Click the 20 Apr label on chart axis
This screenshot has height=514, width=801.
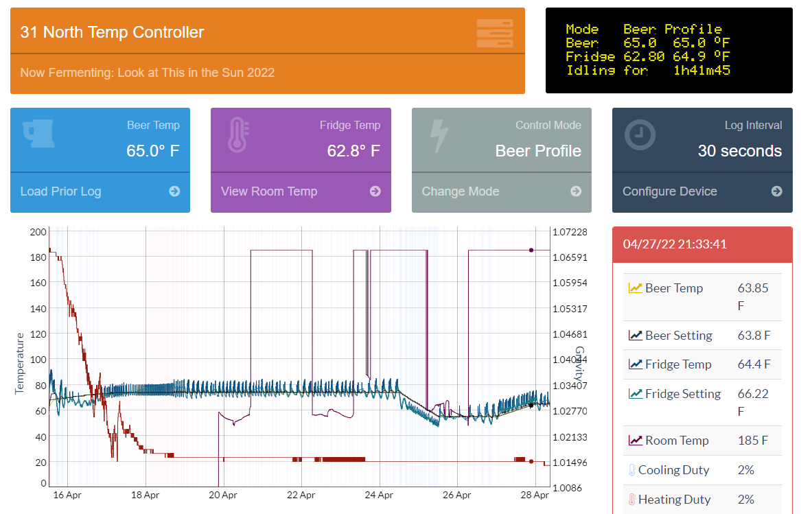[223, 495]
